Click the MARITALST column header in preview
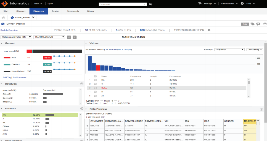The height and width of the screenshot is (141, 267). (250, 121)
